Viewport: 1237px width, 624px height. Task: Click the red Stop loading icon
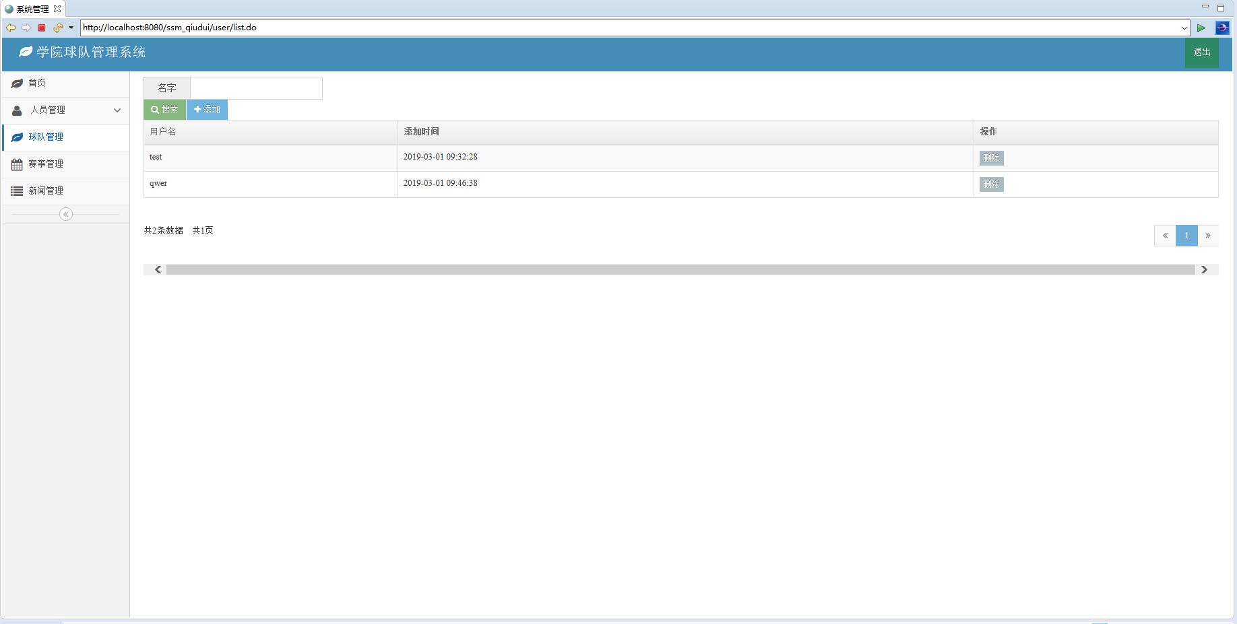41,28
